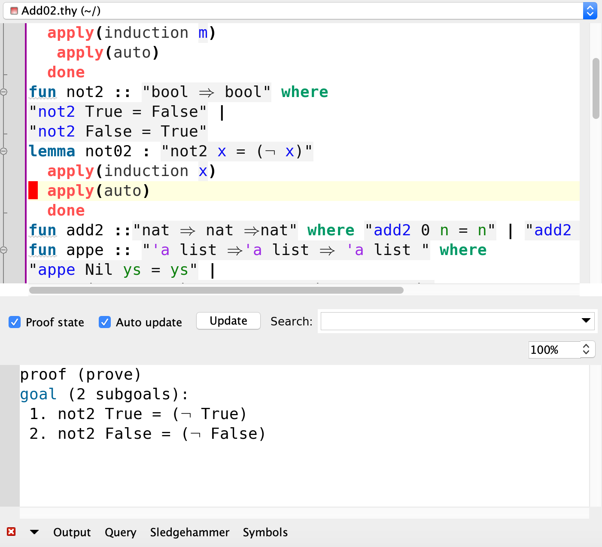Click 'apply(induction x)' line
602x547 pixels.
pos(131,171)
